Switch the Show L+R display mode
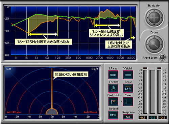The image size is (169, 124). tap(128, 88)
